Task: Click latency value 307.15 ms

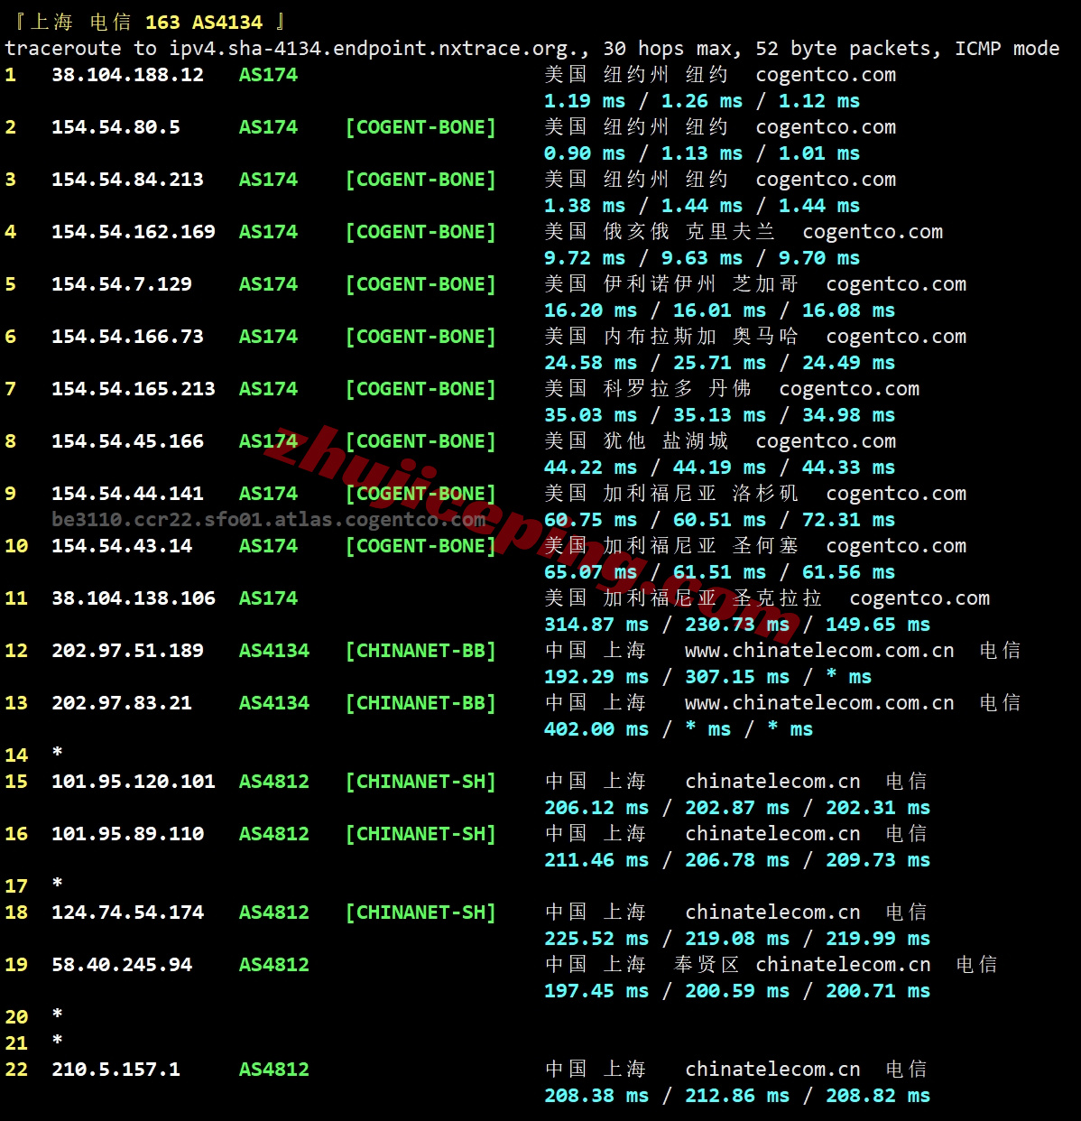Action: pyautogui.click(x=737, y=677)
